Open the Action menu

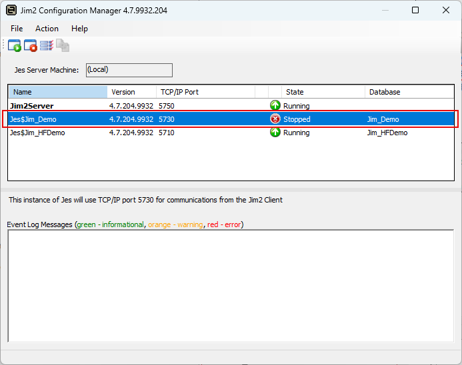pyautogui.click(x=47, y=29)
